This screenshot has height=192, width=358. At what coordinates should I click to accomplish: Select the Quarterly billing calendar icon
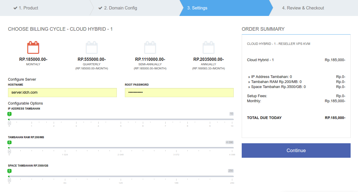92,47
